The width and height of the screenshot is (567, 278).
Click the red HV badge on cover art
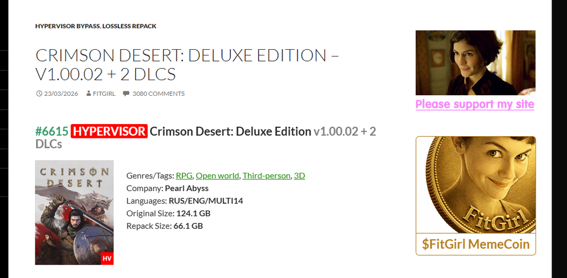point(107,258)
